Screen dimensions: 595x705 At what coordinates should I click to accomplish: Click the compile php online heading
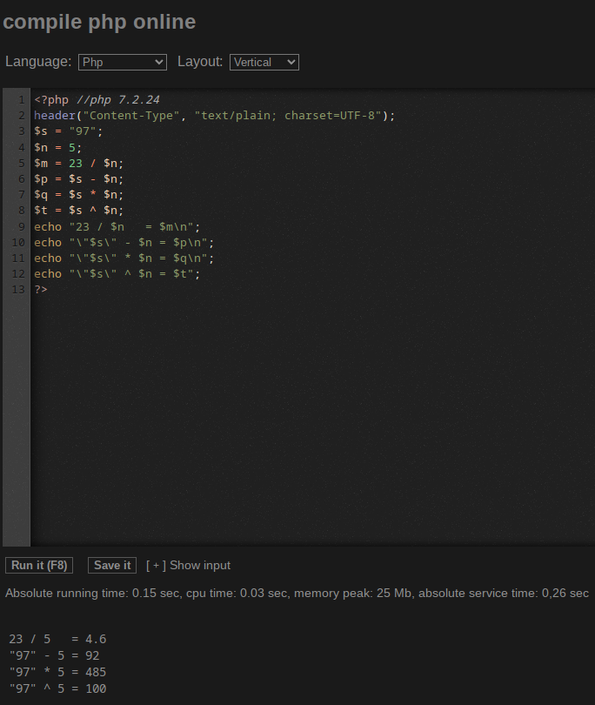99,22
